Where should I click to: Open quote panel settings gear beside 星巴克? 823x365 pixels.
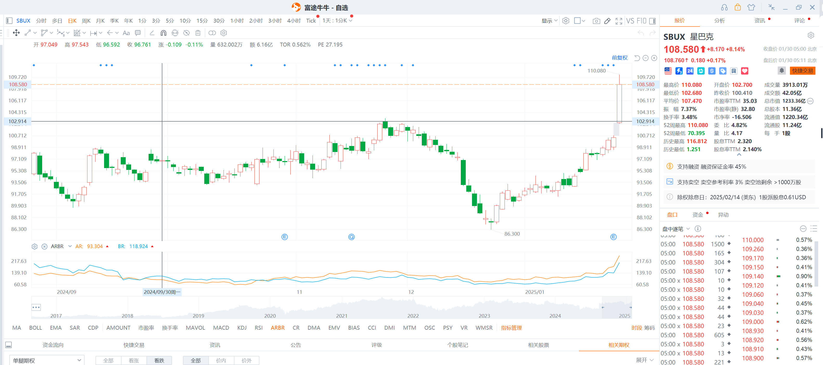811,35
